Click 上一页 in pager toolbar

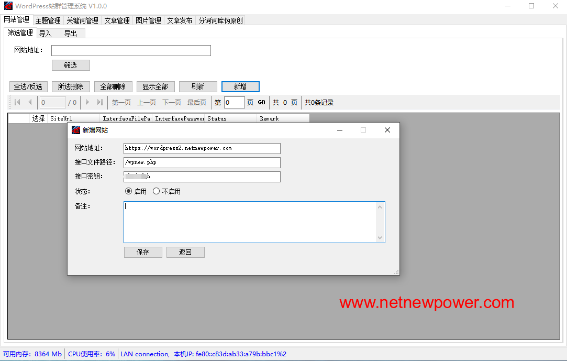point(147,102)
